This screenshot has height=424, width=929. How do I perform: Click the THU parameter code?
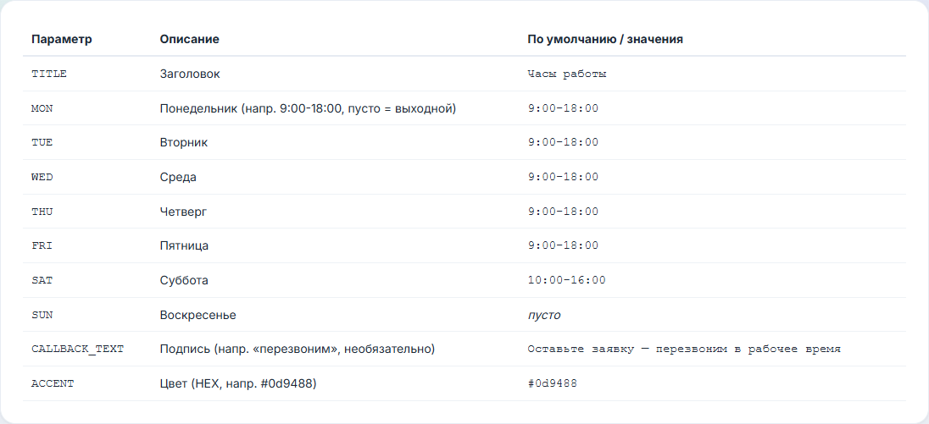pyautogui.click(x=42, y=212)
